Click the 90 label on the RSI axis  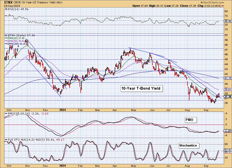226,11
